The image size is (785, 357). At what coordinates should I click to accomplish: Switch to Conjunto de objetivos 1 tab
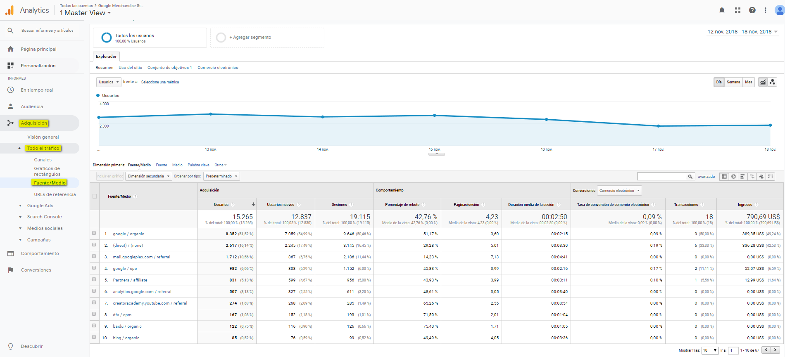[169, 68]
